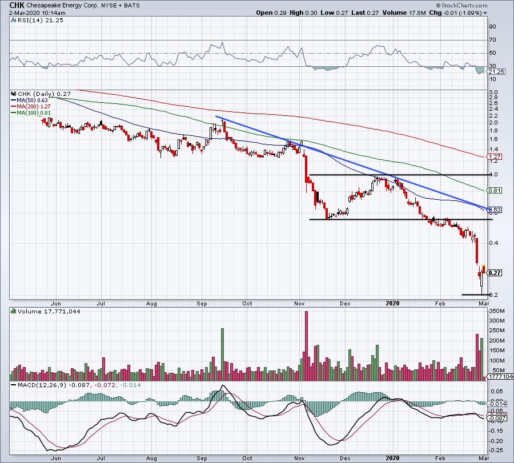Screen dimensions: 514x463
Task: Click the 1.27 red price tag
Action: click(x=495, y=157)
